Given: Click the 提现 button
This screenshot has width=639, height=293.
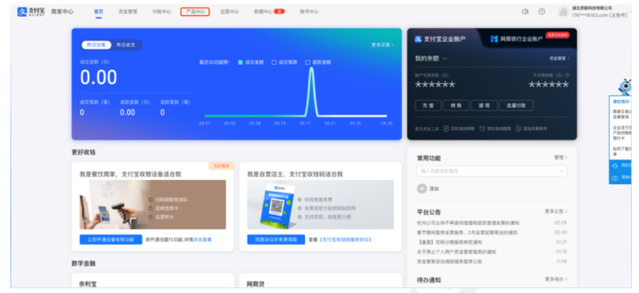Looking at the screenshot, I should 484,105.
